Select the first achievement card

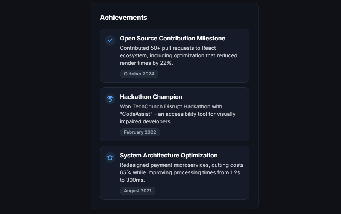coord(174,56)
